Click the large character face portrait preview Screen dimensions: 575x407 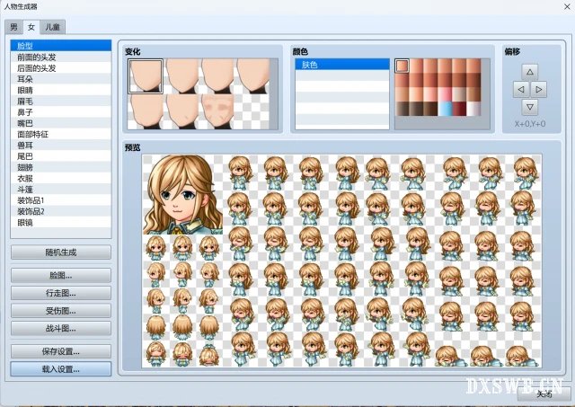pos(184,193)
